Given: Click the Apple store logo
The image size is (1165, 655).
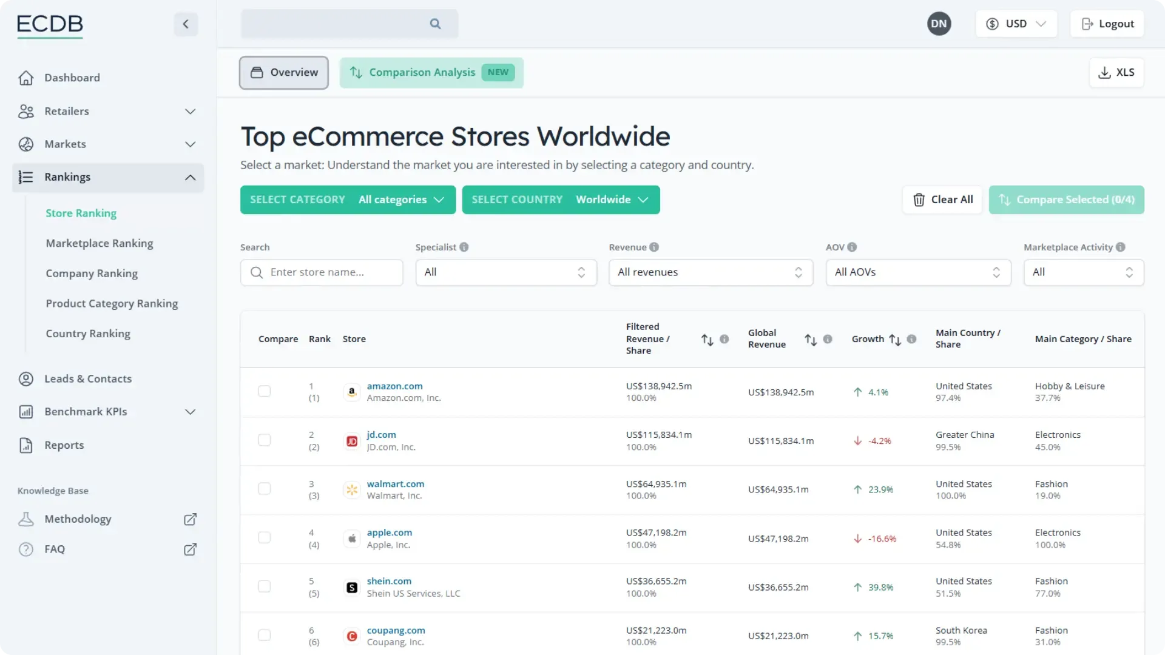Looking at the screenshot, I should pyautogui.click(x=352, y=539).
